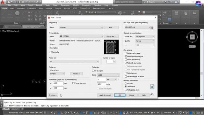This screenshot has height=115, width=204.
Task: Click the Plot printer icon in quick access toolbar
Action: [23, 2]
